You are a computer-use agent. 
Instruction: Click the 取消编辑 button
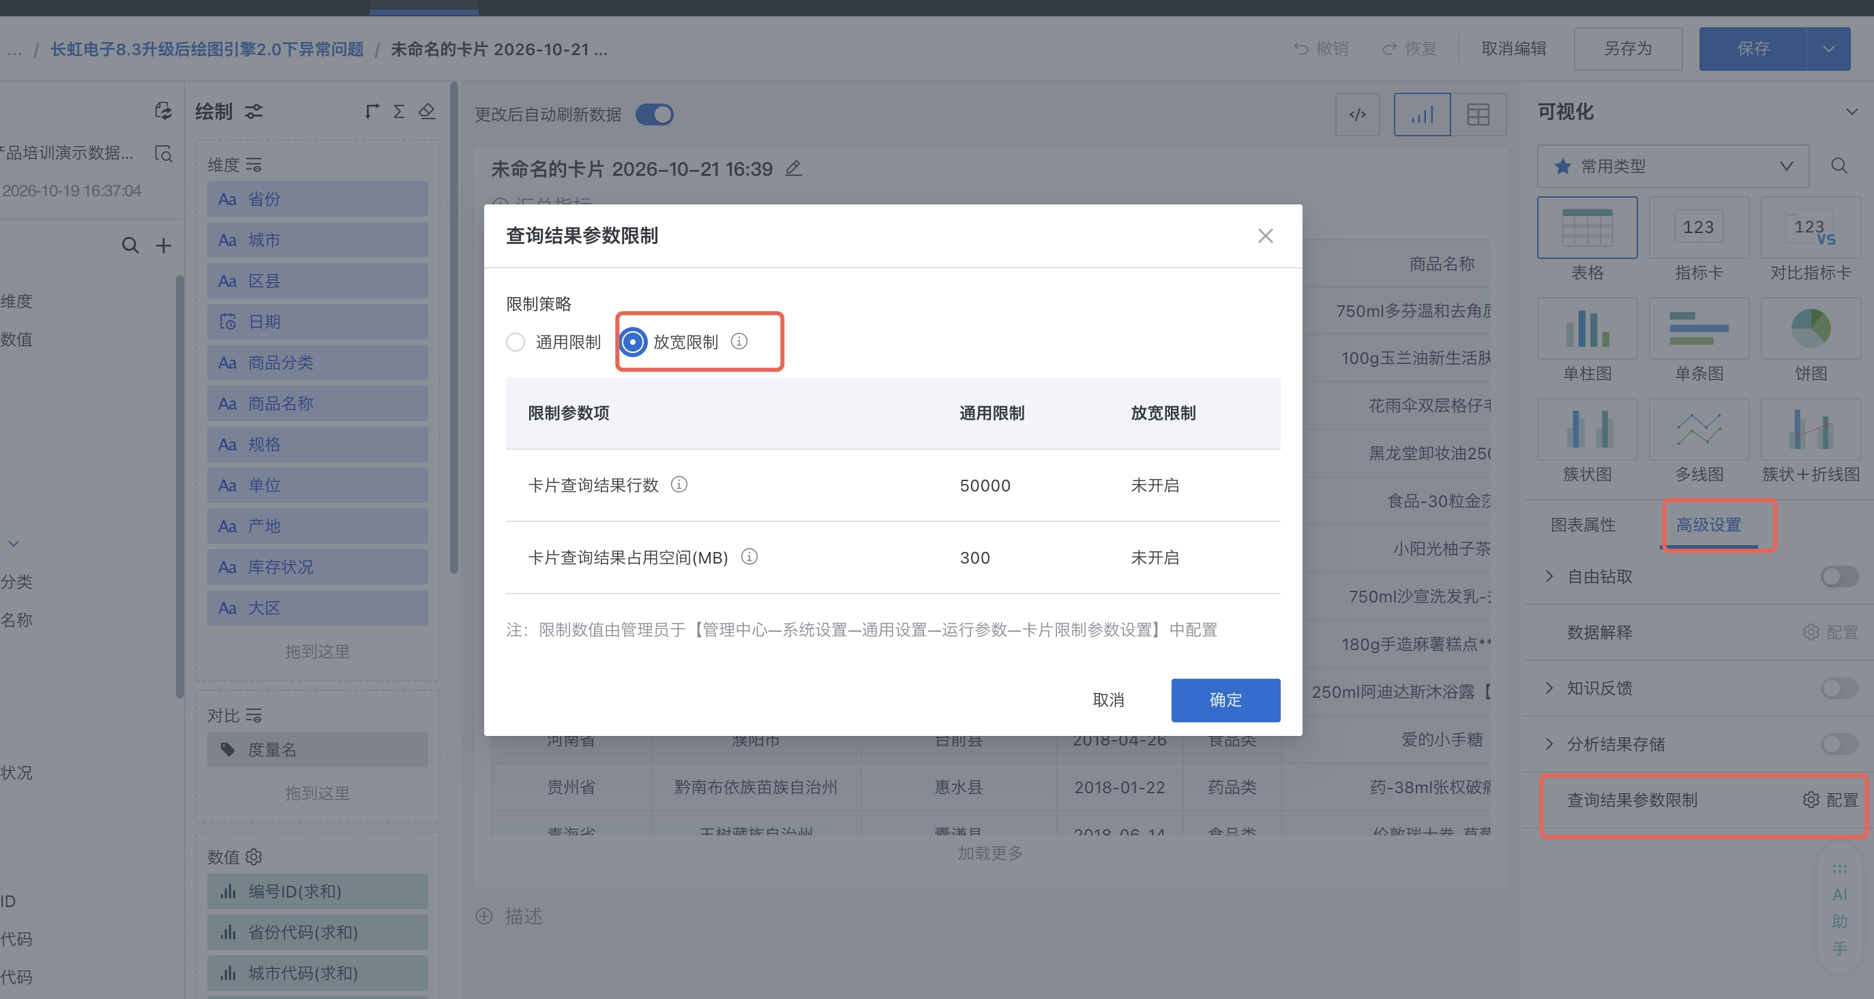pyautogui.click(x=1514, y=48)
